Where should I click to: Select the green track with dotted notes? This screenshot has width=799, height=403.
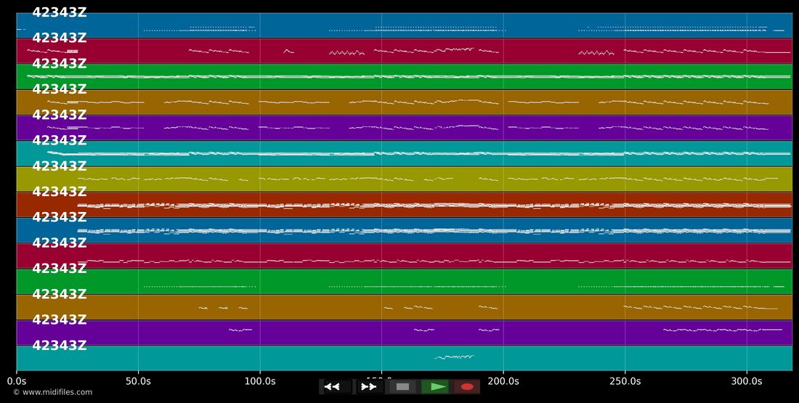404,282
